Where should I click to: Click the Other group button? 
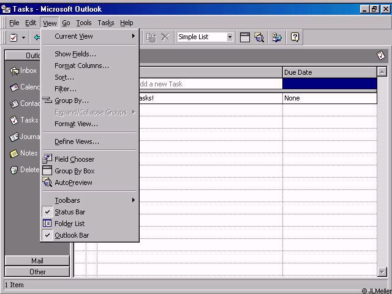click(37, 272)
